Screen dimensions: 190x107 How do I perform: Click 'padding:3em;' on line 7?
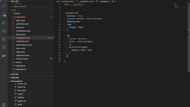74,22
